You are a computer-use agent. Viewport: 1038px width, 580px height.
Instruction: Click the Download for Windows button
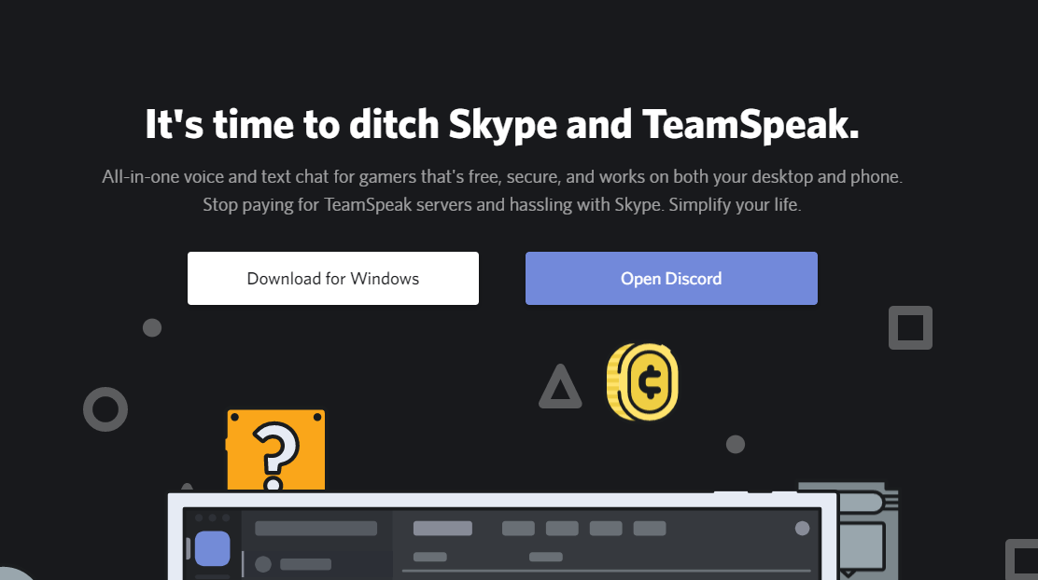point(333,279)
